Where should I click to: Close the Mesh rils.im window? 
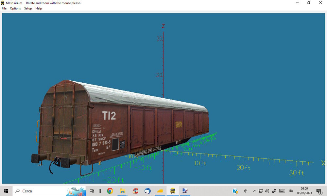(320, 3)
